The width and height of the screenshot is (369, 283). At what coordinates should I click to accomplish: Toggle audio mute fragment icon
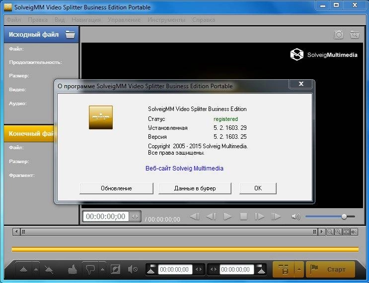133,269
